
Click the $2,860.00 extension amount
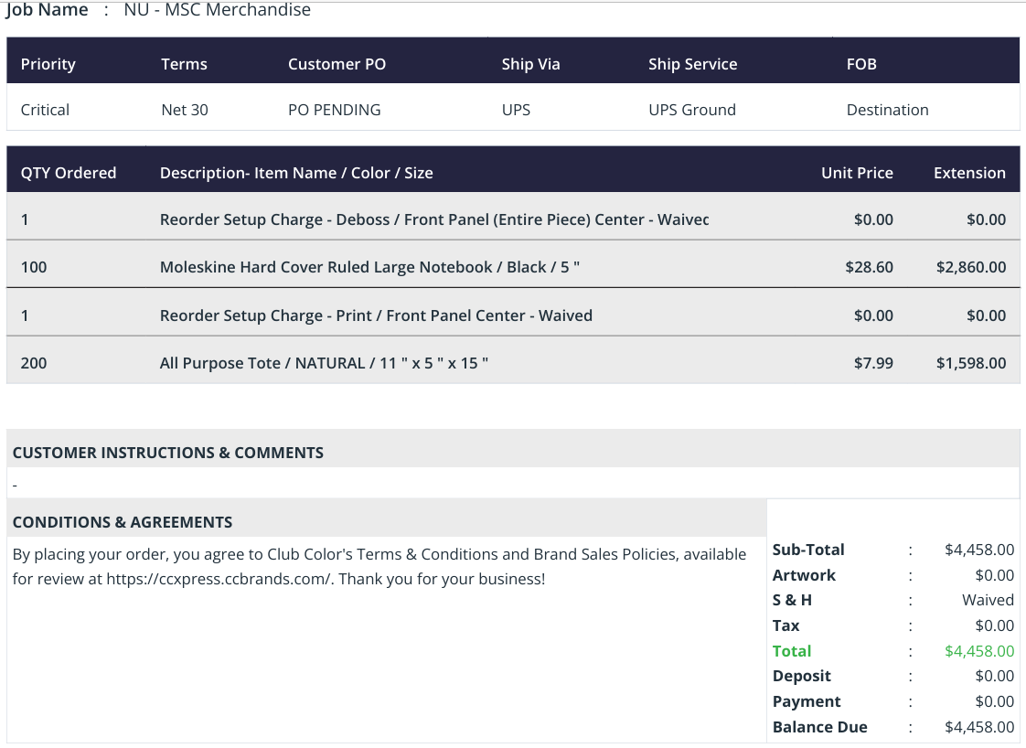pyautogui.click(x=971, y=267)
